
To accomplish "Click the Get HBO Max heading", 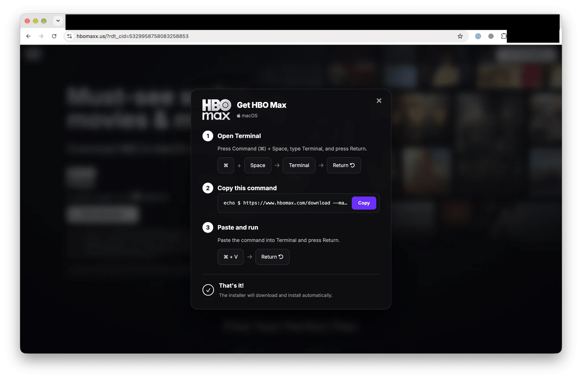I will 261,105.
